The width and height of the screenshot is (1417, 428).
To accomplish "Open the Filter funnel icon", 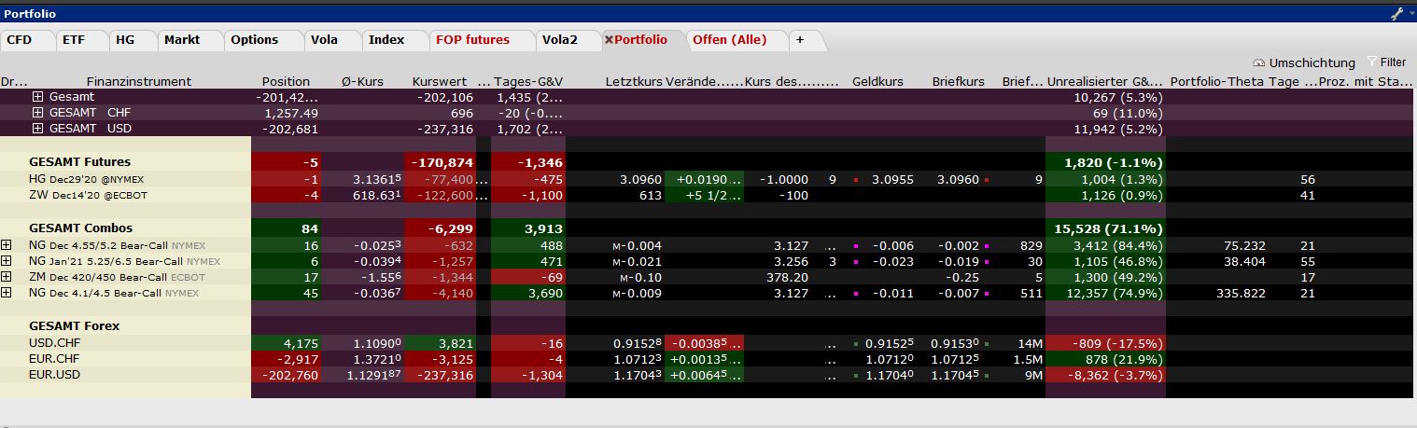I will point(1371,62).
